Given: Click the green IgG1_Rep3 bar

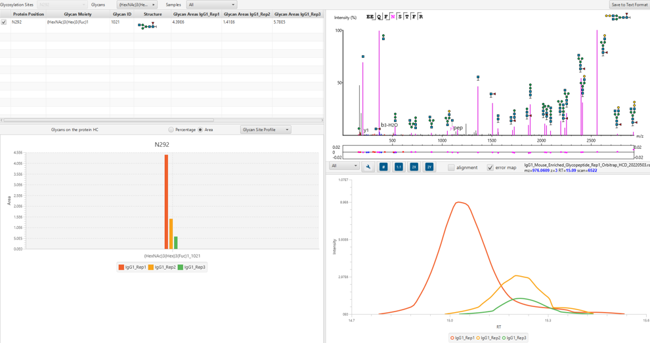Looking at the screenshot, I should (x=176, y=243).
